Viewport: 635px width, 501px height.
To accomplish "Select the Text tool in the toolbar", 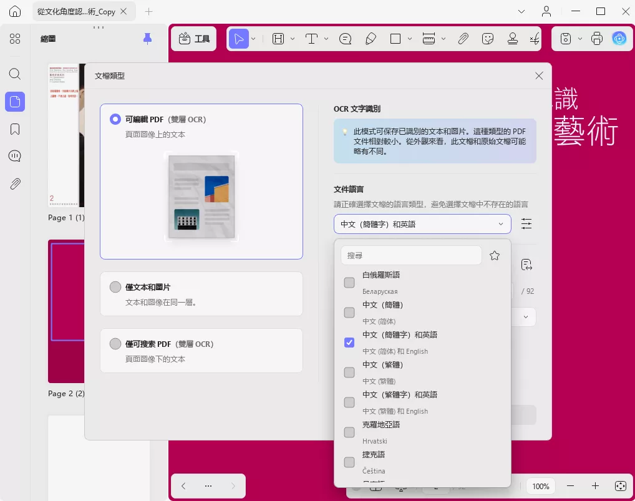I will click(310, 38).
